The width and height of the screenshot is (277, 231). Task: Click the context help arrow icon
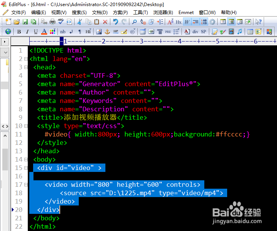258,22
